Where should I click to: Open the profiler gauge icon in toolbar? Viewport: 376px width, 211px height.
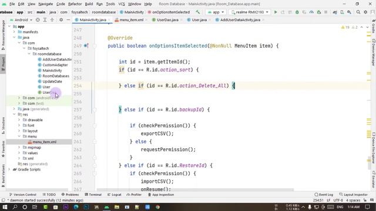coord(311,12)
